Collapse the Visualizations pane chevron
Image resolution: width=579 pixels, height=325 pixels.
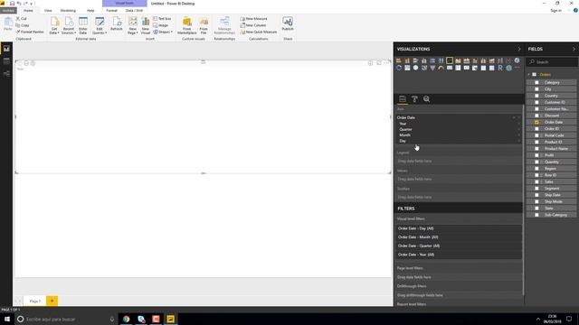click(x=519, y=49)
